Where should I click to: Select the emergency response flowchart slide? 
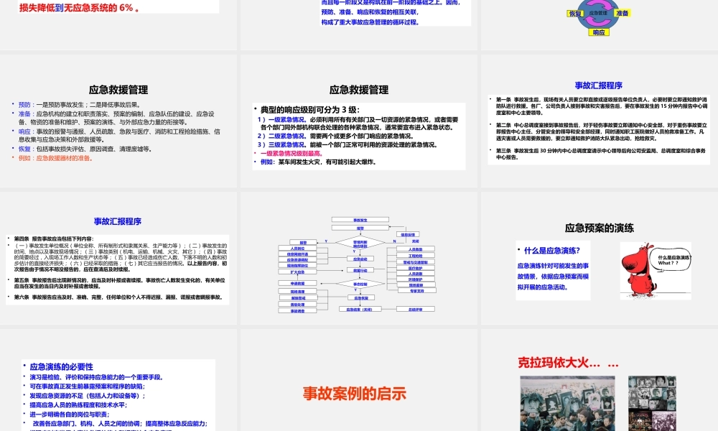358,259
